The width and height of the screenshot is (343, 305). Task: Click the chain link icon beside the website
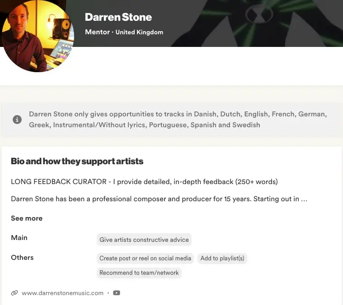pos(14,293)
